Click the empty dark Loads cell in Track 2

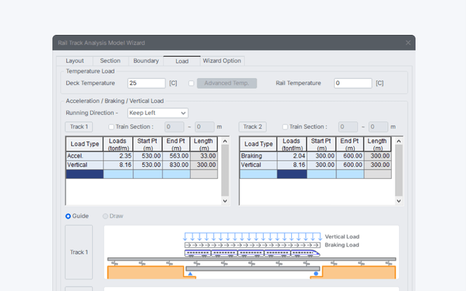pyautogui.click(x=292, y=174)
